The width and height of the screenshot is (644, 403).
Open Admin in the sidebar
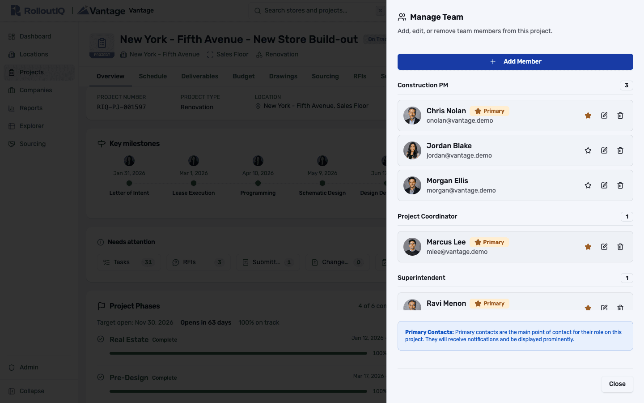[39, 368]
